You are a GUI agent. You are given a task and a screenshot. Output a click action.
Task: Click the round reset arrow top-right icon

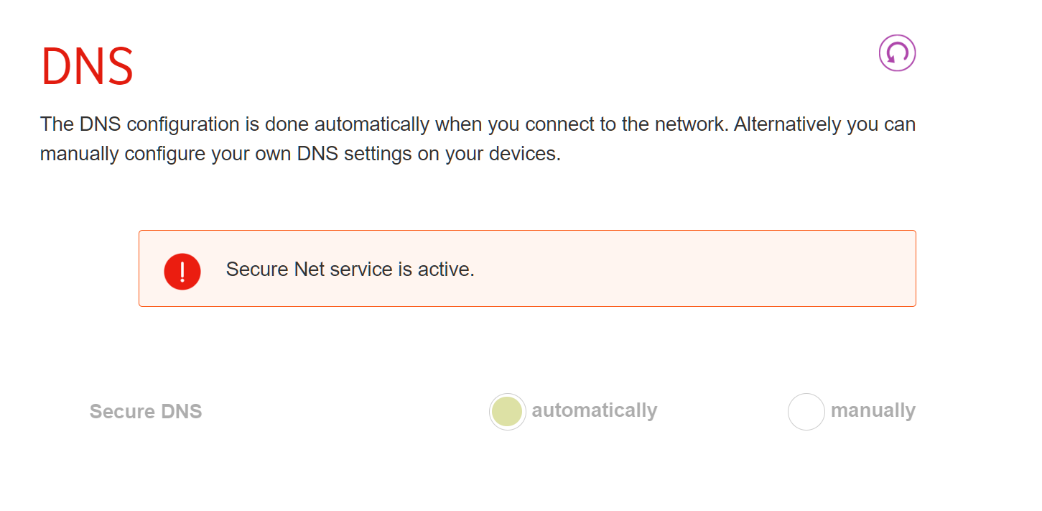coord(897,53)
